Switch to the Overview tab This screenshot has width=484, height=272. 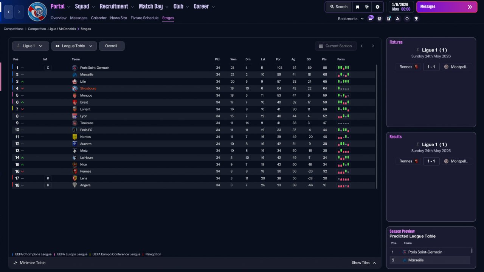click(x=58, y=18)
